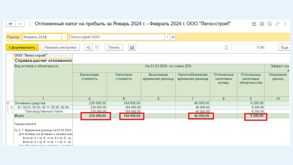The width and height of the screenshot is (293, 165).
Task: Click Итого tax value 184 000,00
Action: point(132,116)
